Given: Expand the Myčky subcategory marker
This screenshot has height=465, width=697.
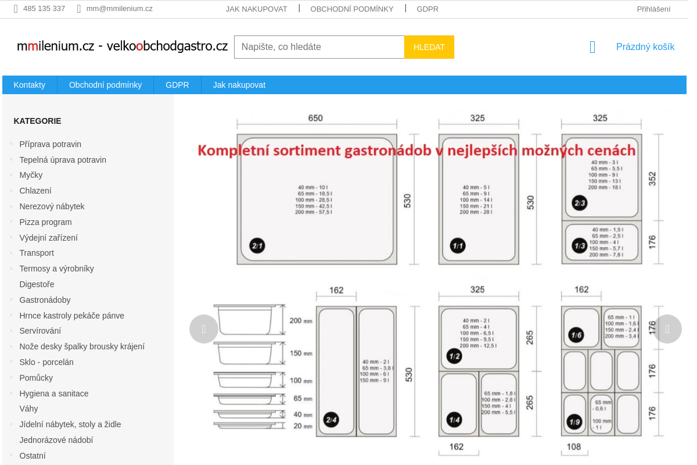Looking at the screenshot, I should pyautogui.click(x=12, y=175).
